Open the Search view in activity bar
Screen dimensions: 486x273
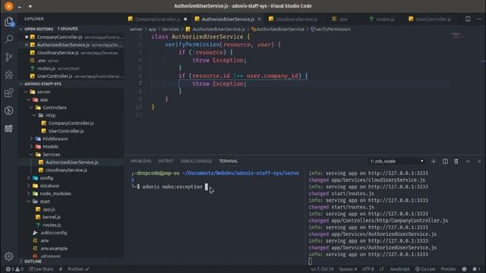coord(9,39)
